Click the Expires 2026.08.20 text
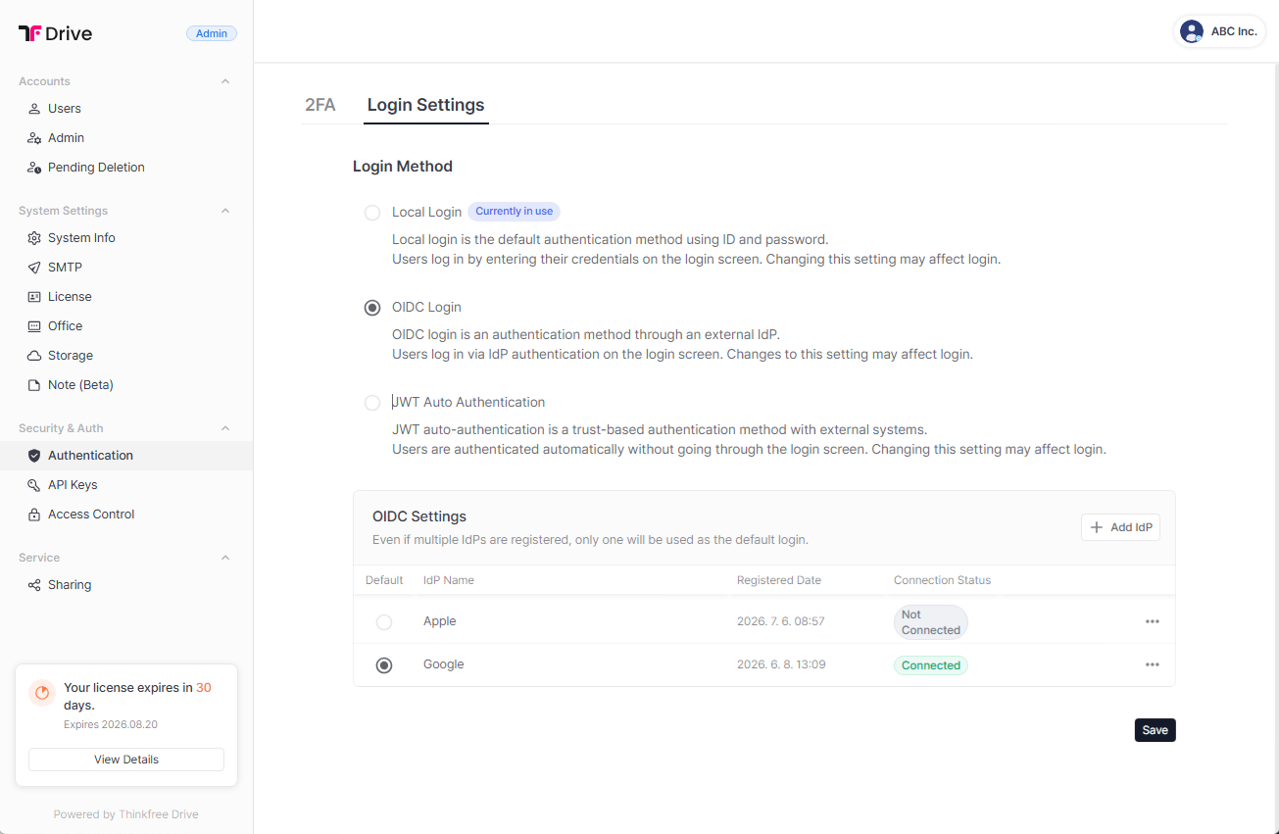The width and height of the screenshot is (1279, 834). pos(111,725)
